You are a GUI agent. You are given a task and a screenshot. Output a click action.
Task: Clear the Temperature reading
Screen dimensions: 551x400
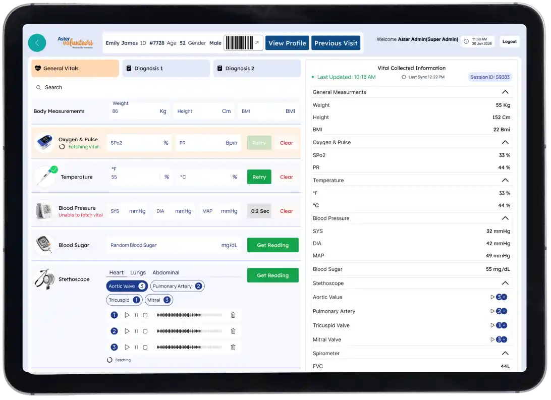tap(287, 177)
